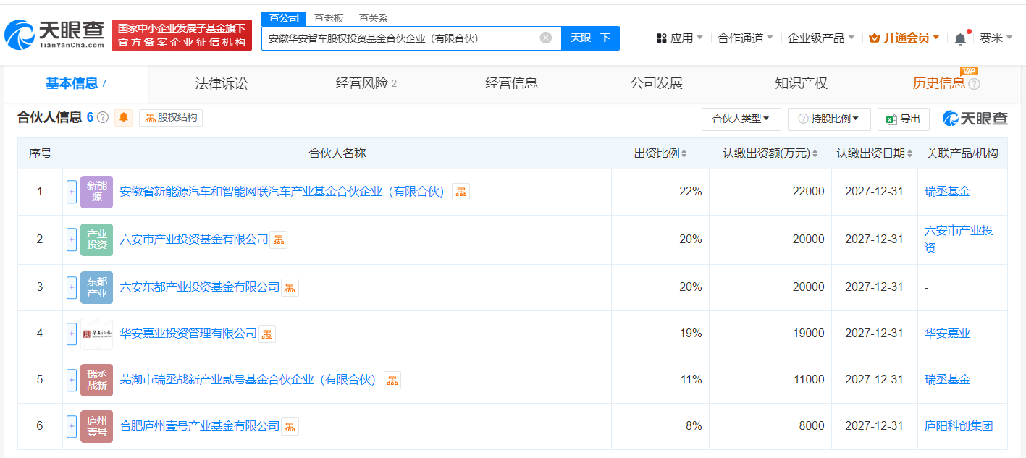
Task: Select the 法律诉讼 tab
Action: 222,84
